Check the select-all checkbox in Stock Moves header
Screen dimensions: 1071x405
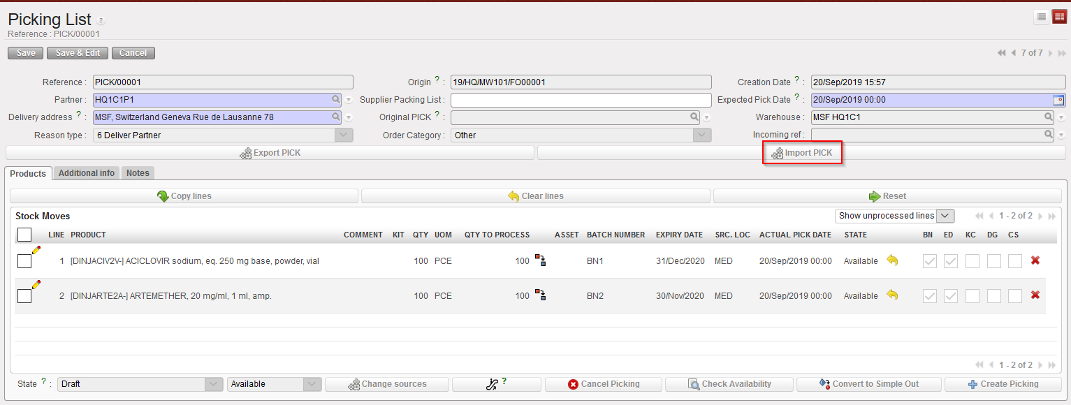point(24,235)
